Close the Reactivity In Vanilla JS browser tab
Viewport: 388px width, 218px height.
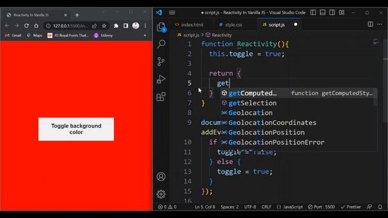(x=65, y=15)
